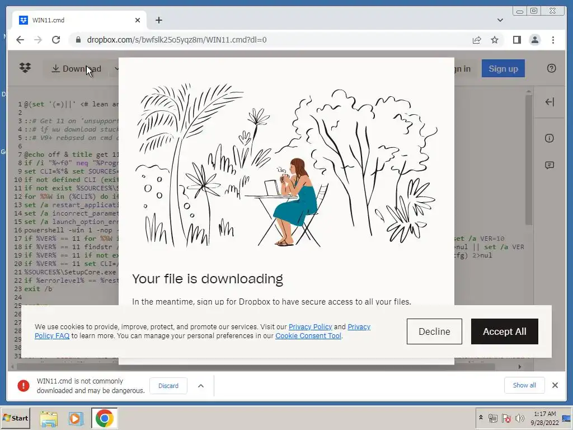Click Chrome icon in taskbar
Screen dimensions: 573x430
pyautogui.click(x=105, y=418)
